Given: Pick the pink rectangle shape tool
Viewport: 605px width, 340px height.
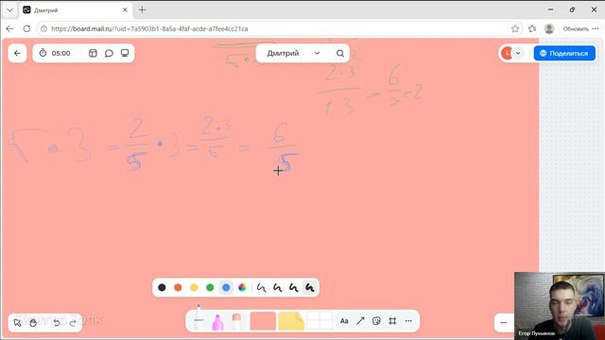Looking at the screenshot, I should tap(263, 321).
